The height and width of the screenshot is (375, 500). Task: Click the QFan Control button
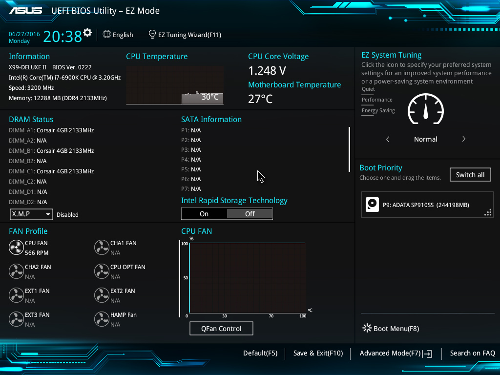coord(221,329)
